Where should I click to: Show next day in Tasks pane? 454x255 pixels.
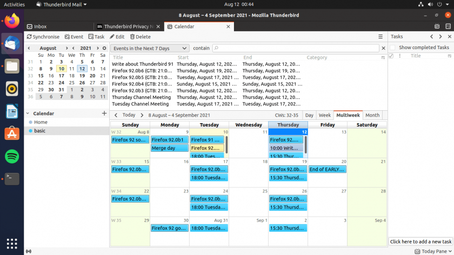click(x=440, y=37)
